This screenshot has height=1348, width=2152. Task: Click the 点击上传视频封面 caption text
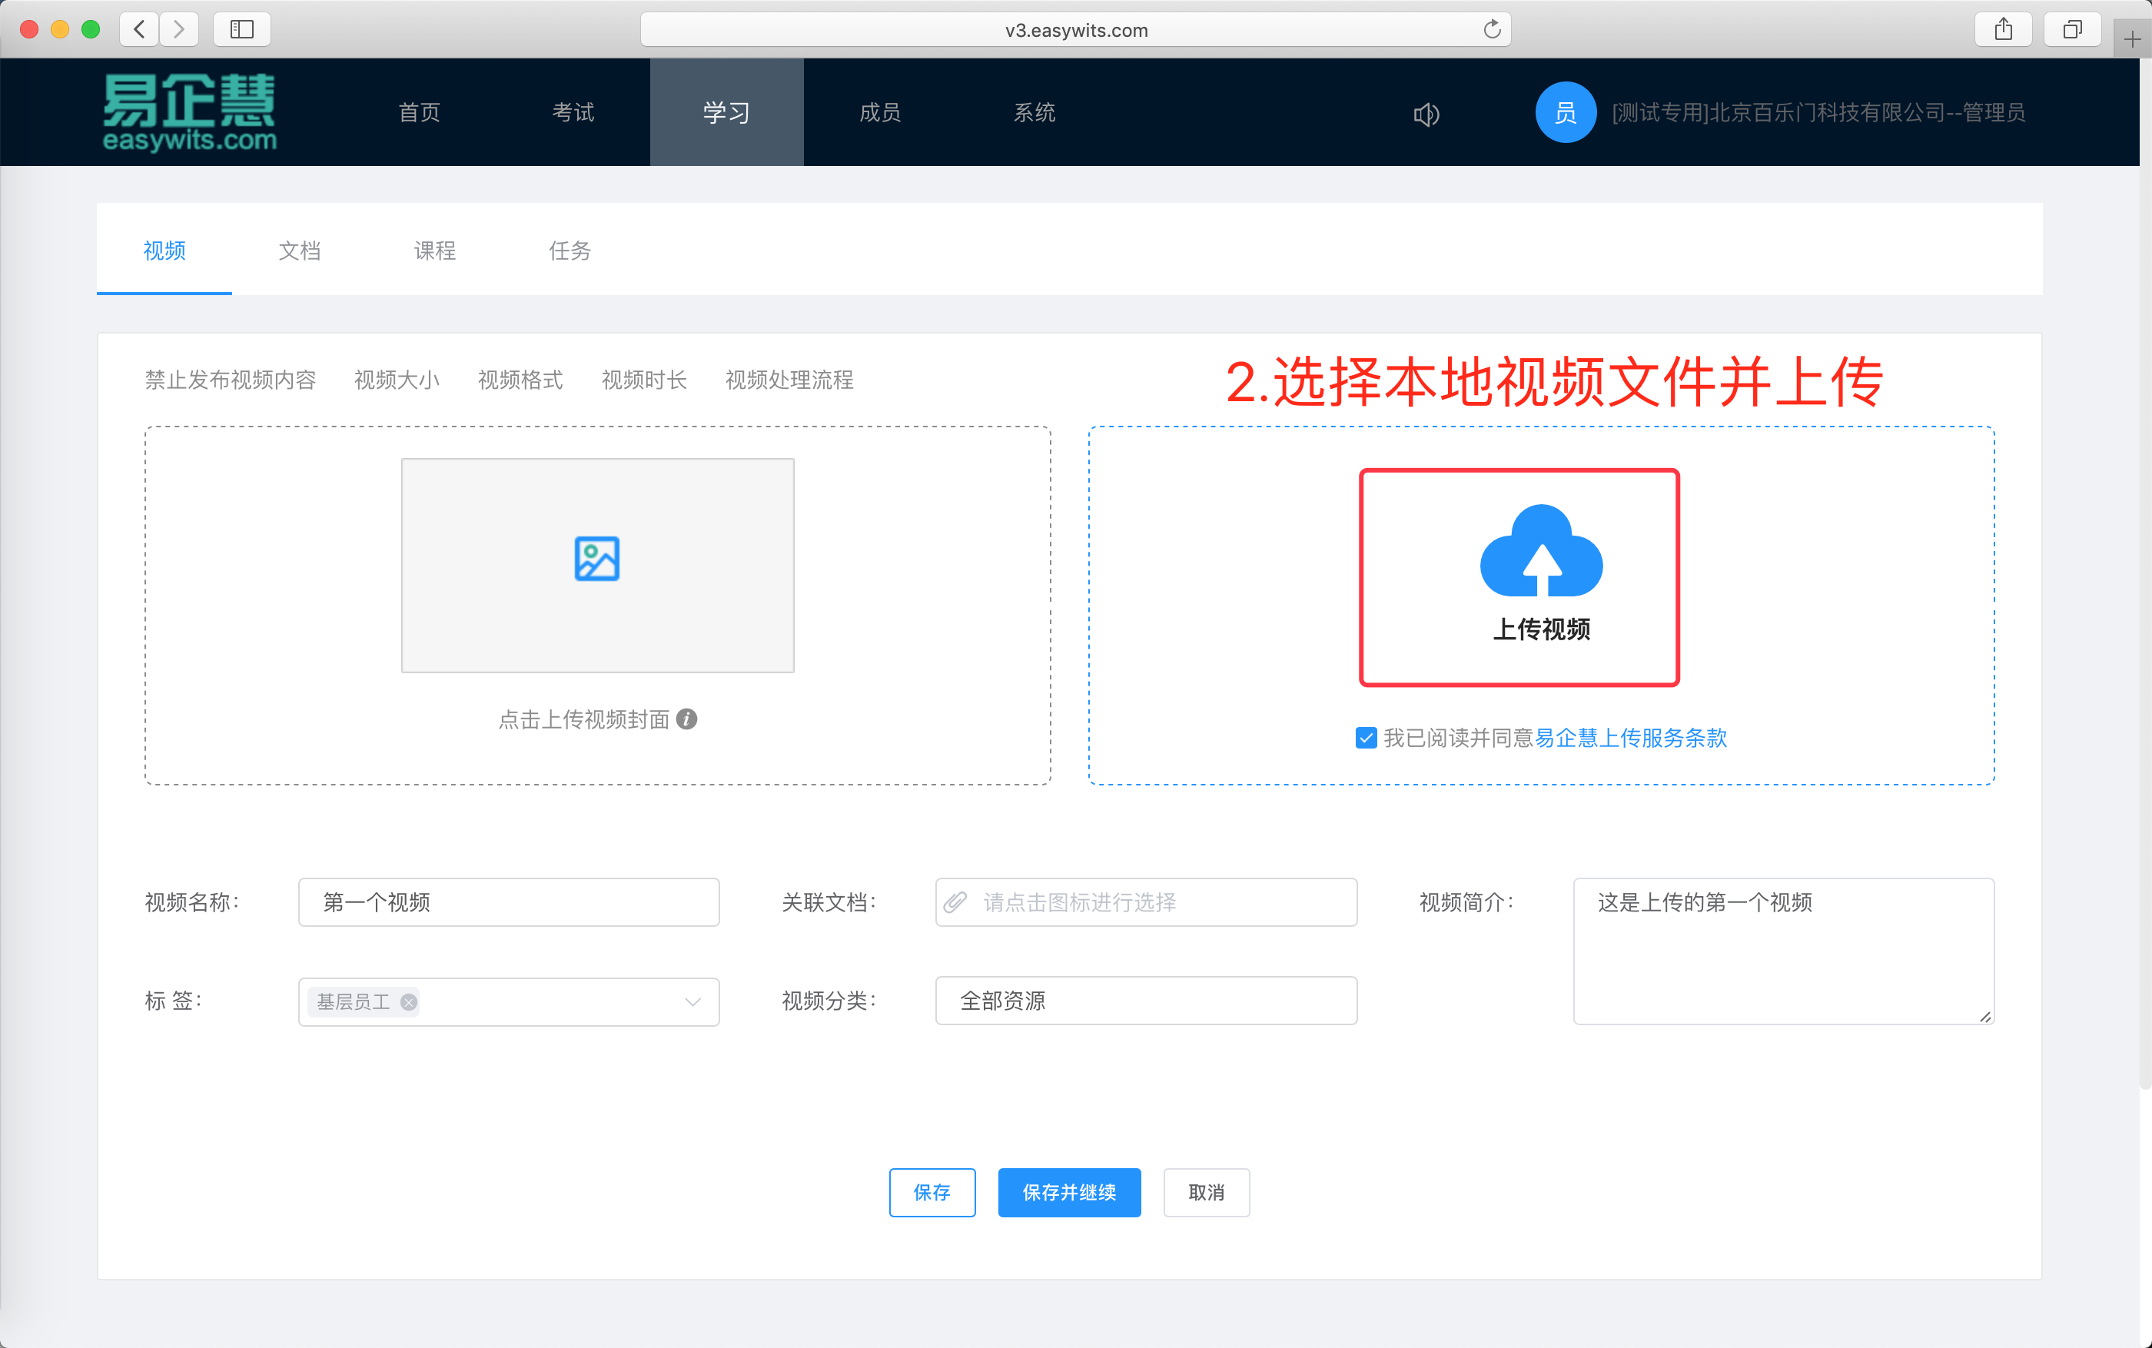pyautogui.click(x=584, y=719)
